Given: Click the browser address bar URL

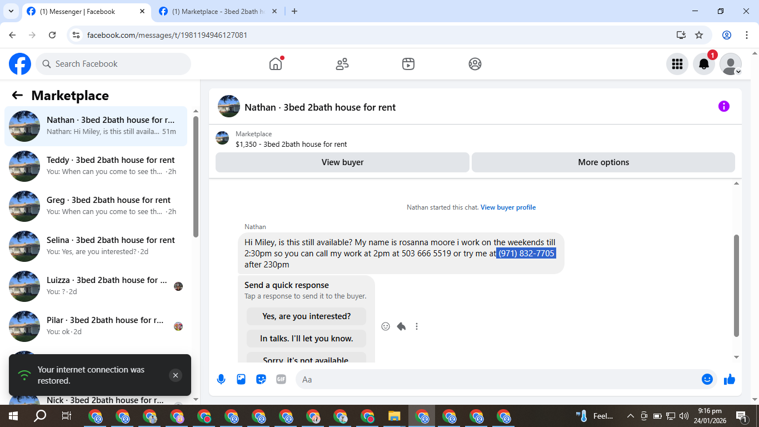Looking at the screenshot, I should [x=167, y=35].
